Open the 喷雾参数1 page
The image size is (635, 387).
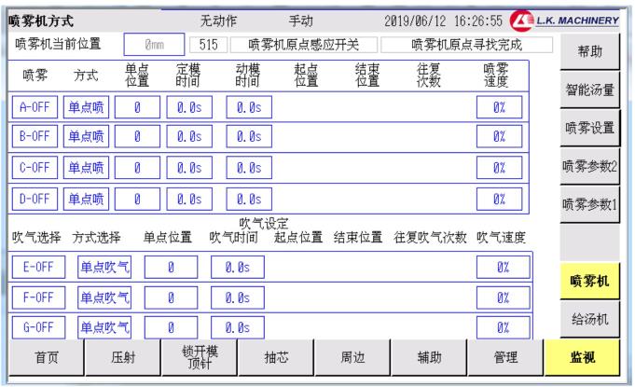pos(590,204)
